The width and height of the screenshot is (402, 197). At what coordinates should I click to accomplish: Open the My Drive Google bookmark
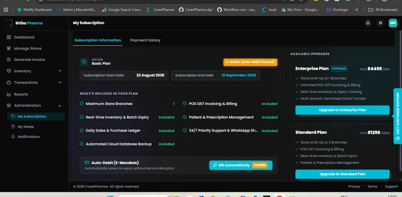coord(300,10)
